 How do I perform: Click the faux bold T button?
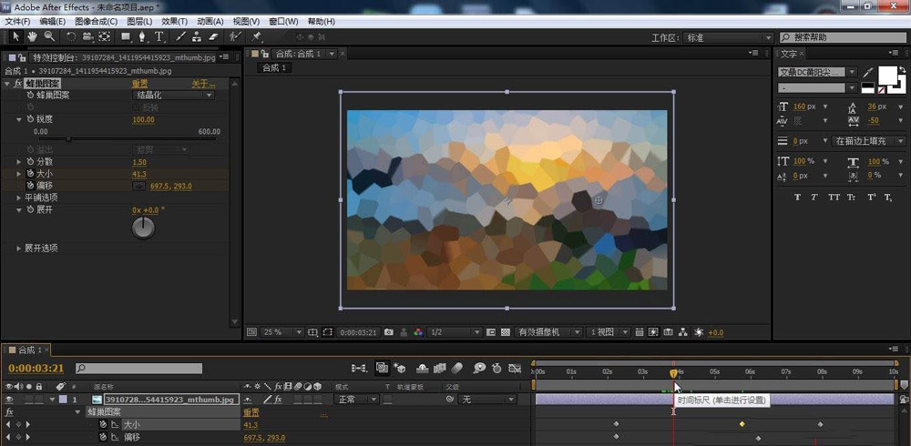click(x=798, y=198)
